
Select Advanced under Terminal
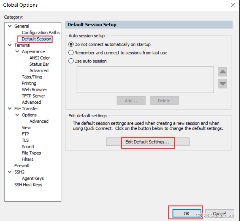(31, 102)
